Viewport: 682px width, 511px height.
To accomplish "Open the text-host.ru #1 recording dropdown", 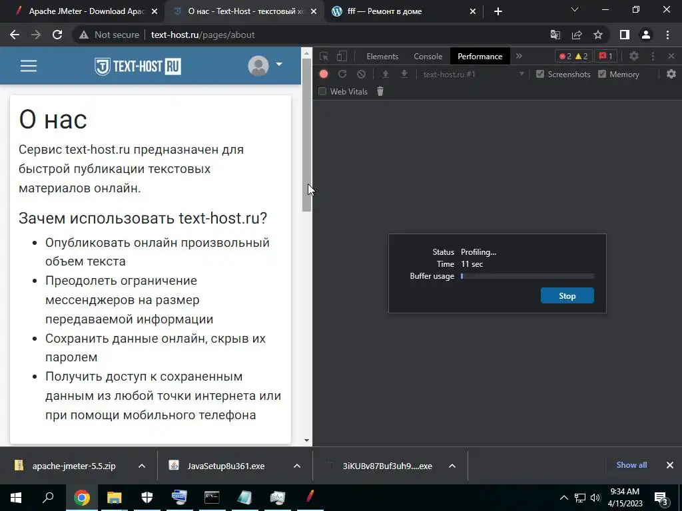I will click(474, 75).
